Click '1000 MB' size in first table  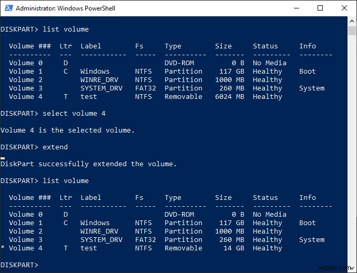229,80
